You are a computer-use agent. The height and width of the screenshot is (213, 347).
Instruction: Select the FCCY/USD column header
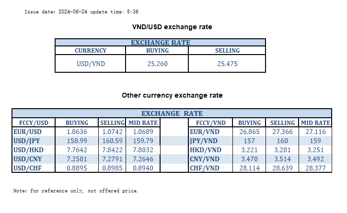tap(34, 123)
